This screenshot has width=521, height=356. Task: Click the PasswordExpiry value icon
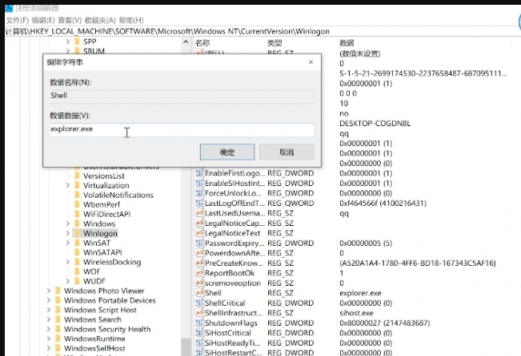pyautogui.click(x=198, y=243)
